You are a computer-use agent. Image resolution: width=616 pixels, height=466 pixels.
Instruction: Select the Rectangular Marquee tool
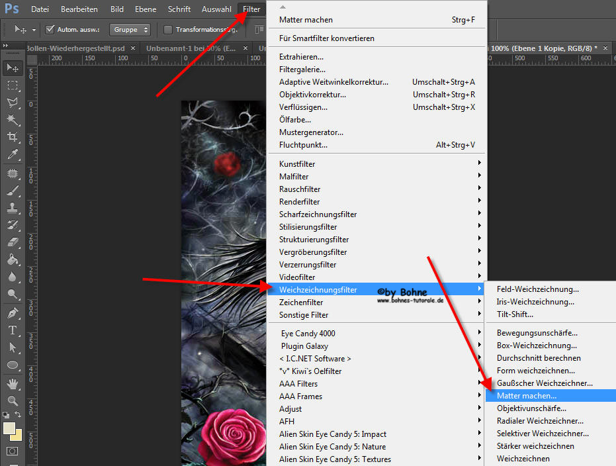[x=12, y=85]
